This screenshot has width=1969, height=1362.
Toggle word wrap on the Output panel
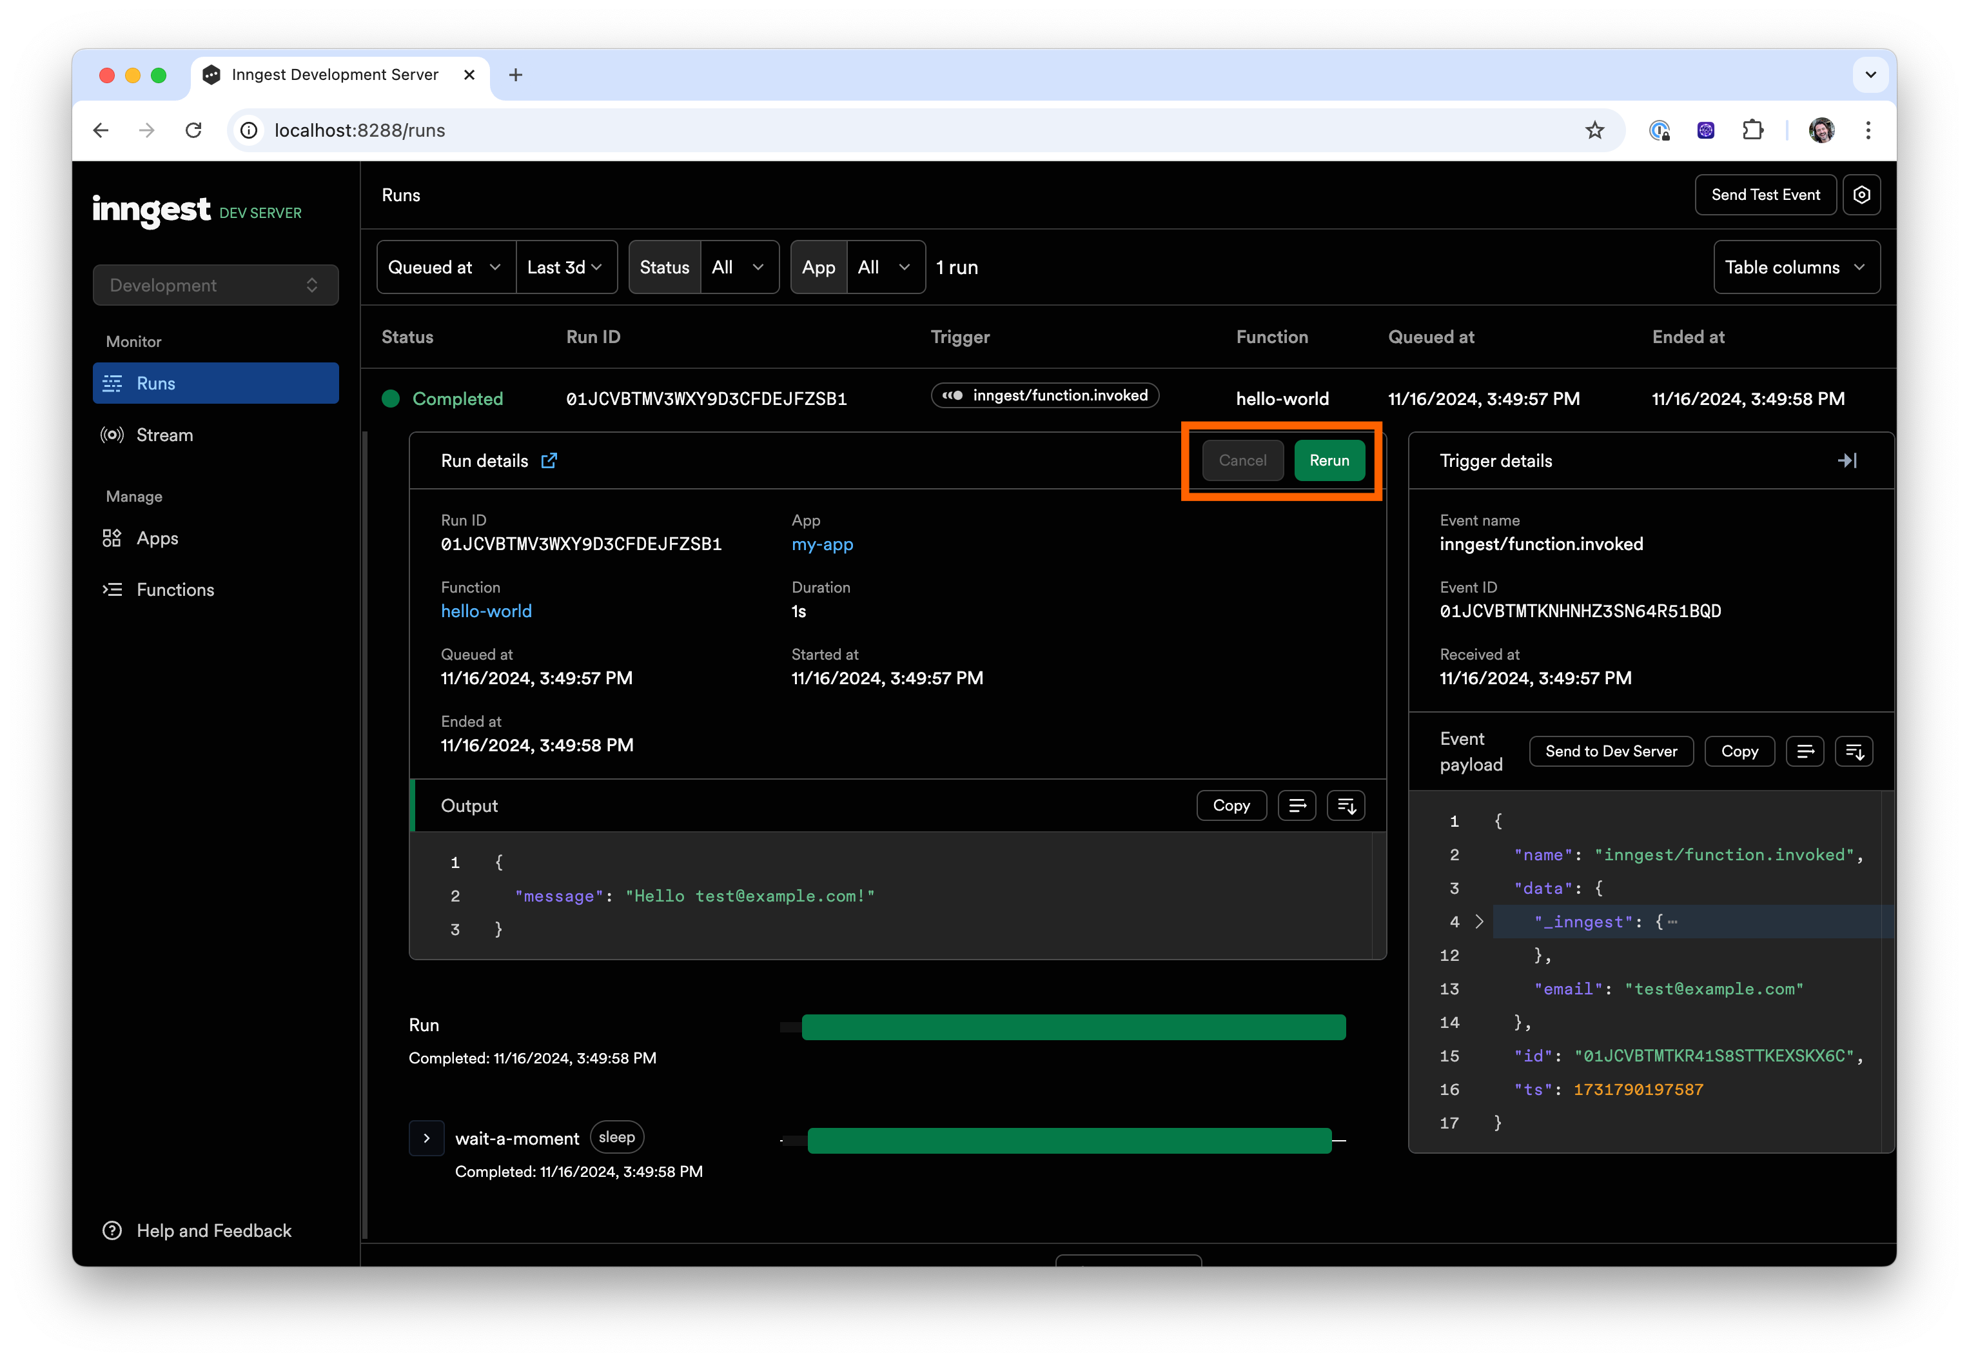1297,805
